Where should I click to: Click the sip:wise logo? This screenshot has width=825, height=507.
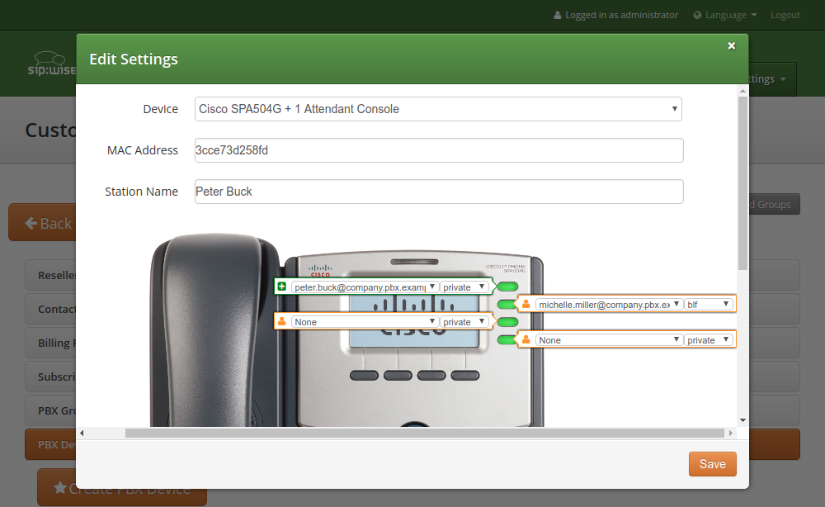[51, 64]
